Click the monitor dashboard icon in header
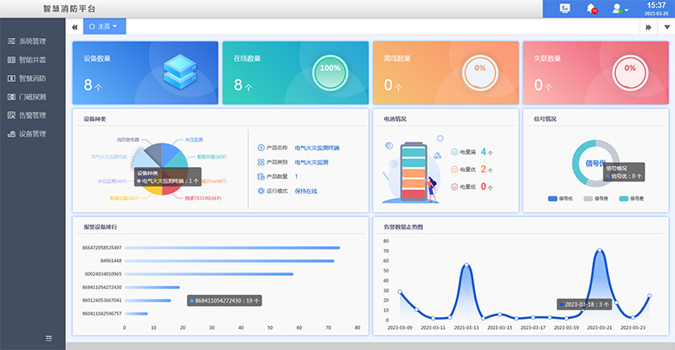 pyautogui.click(x=564, y=8)
